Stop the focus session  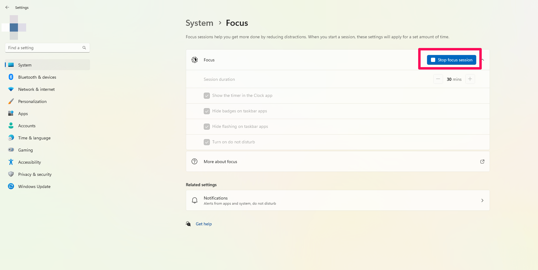(451, 60)
